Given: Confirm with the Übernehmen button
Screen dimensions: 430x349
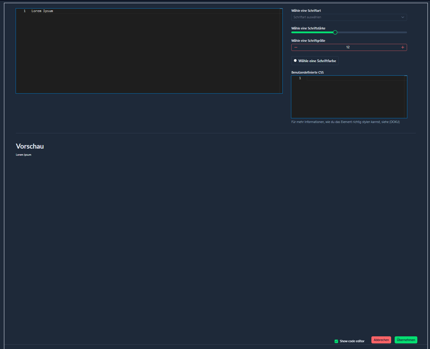Looking at the screenshot, I should 406,340.
